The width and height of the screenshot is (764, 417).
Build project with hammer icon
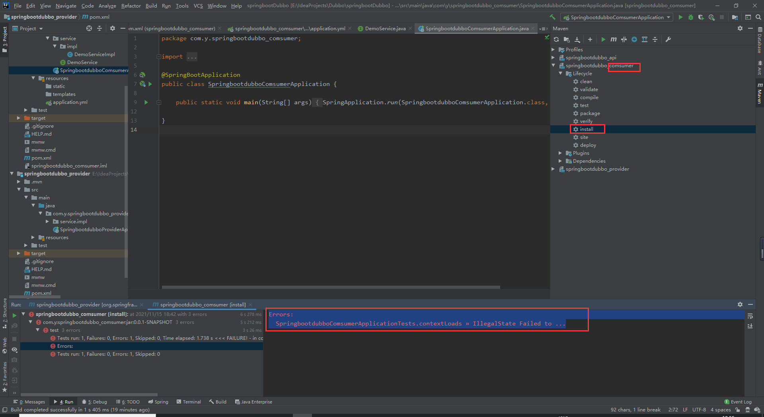click(x=552, y=17)
